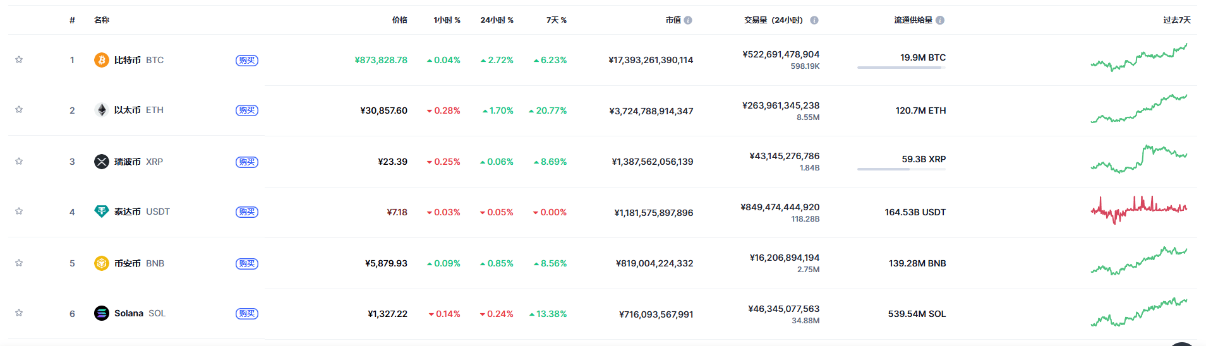Click Solana's 7-day sparkline chart

(1139, 311)
